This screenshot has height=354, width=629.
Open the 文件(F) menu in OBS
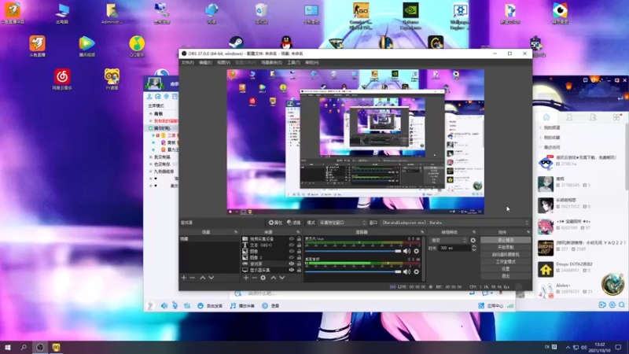[187, 62]
